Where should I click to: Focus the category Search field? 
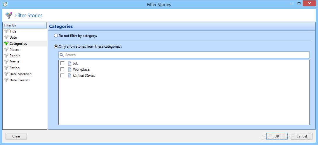click(x=184, y=55)
